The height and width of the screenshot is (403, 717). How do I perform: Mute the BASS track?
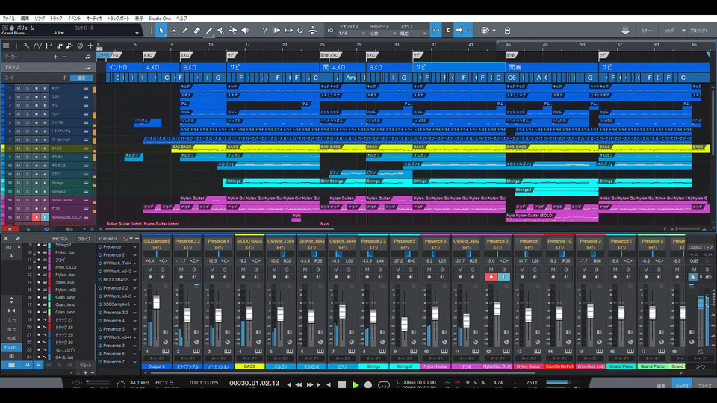[x=19, y=148]
